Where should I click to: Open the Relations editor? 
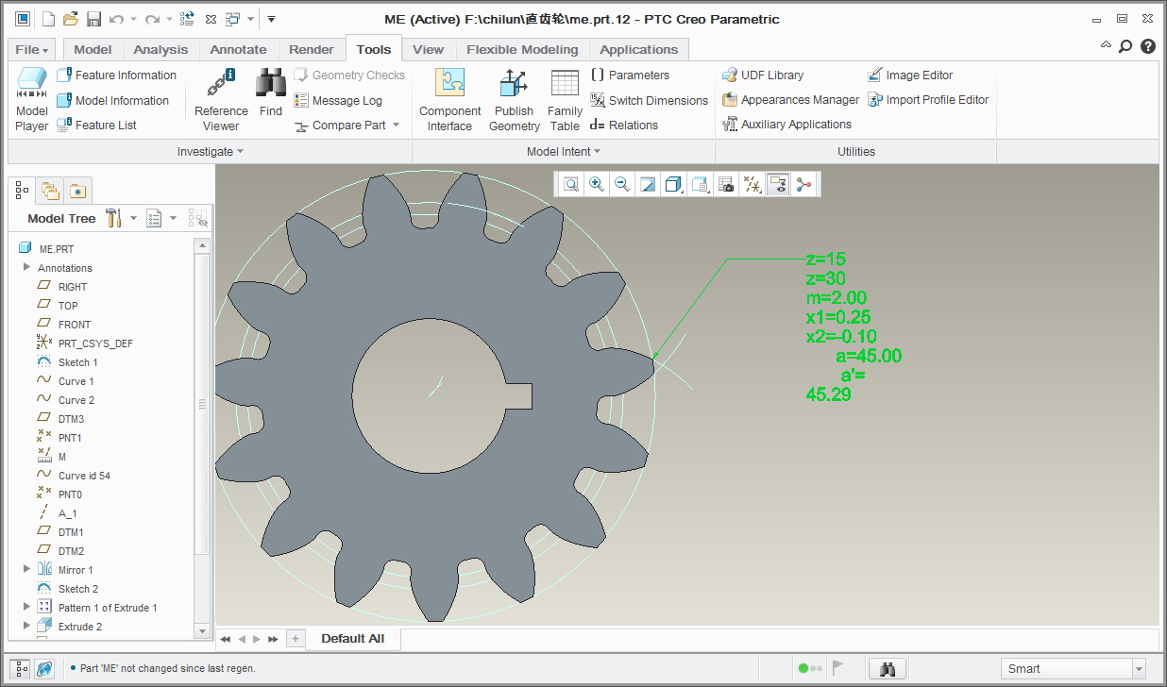coord(624,125)
